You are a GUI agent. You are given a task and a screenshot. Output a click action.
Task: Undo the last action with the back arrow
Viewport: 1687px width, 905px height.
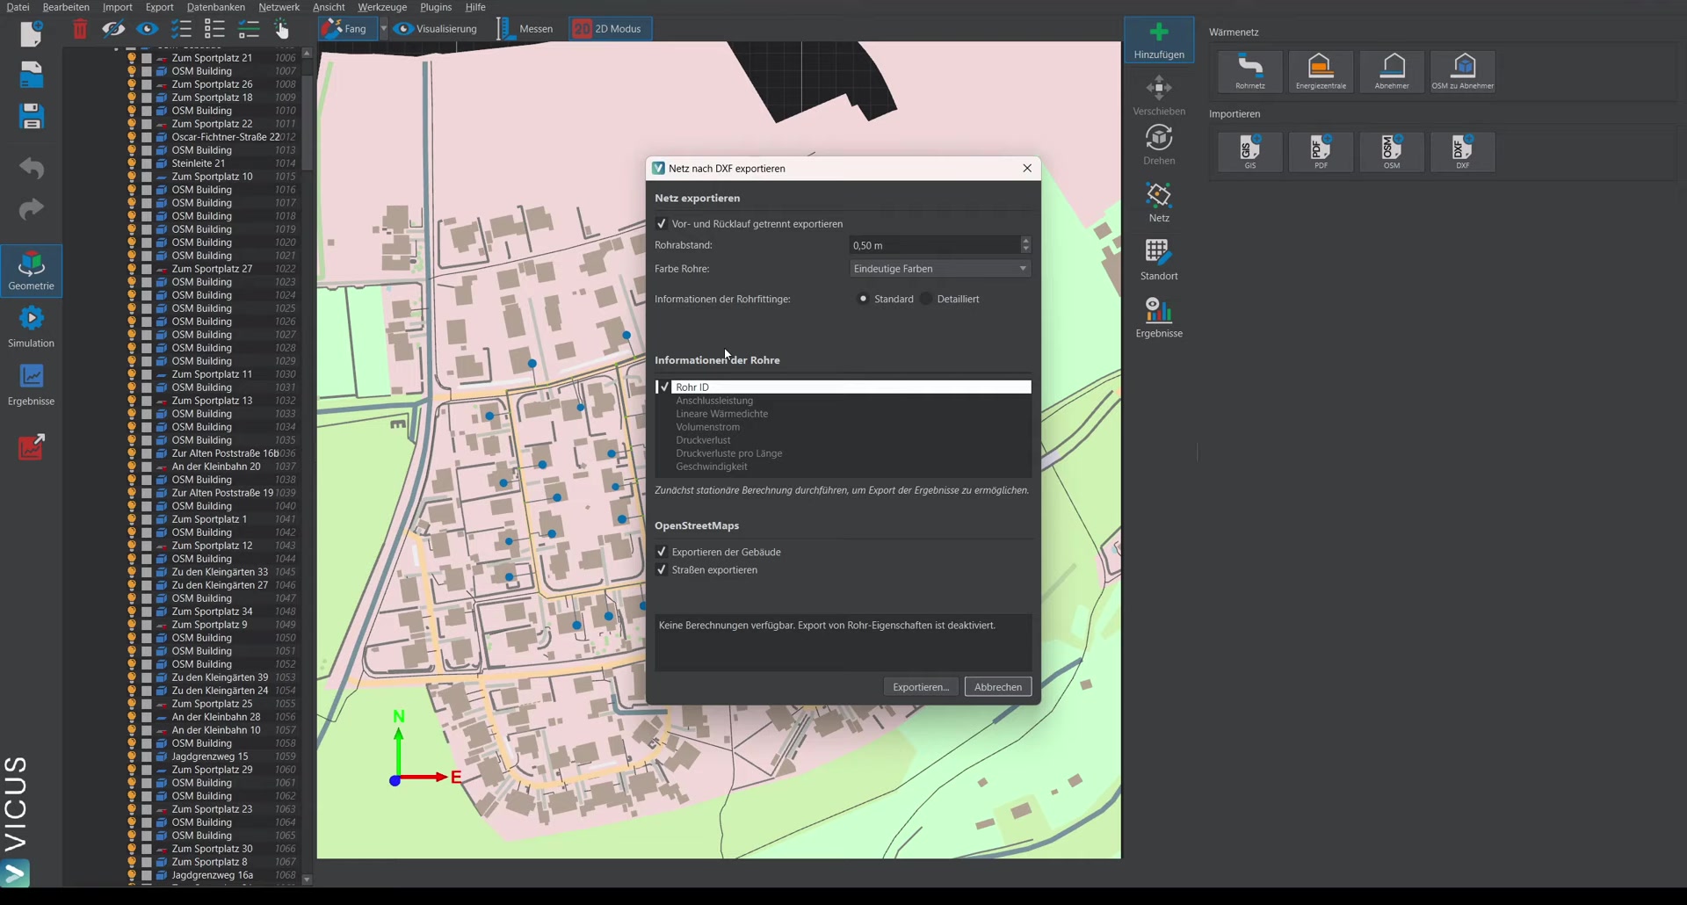[x=32, y=167]
